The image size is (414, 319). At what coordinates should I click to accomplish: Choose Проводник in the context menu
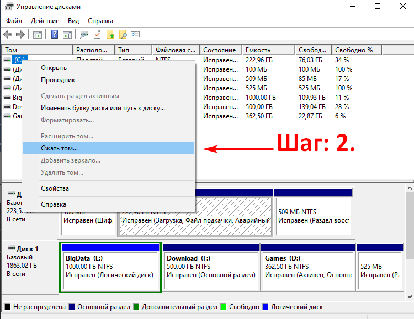point(108,80)
